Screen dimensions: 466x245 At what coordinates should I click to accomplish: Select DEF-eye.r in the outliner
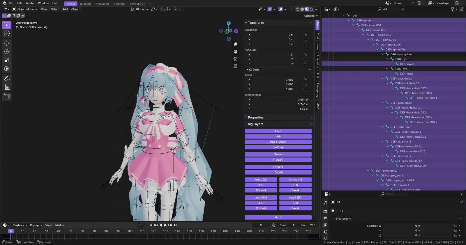tap(407, 64)
